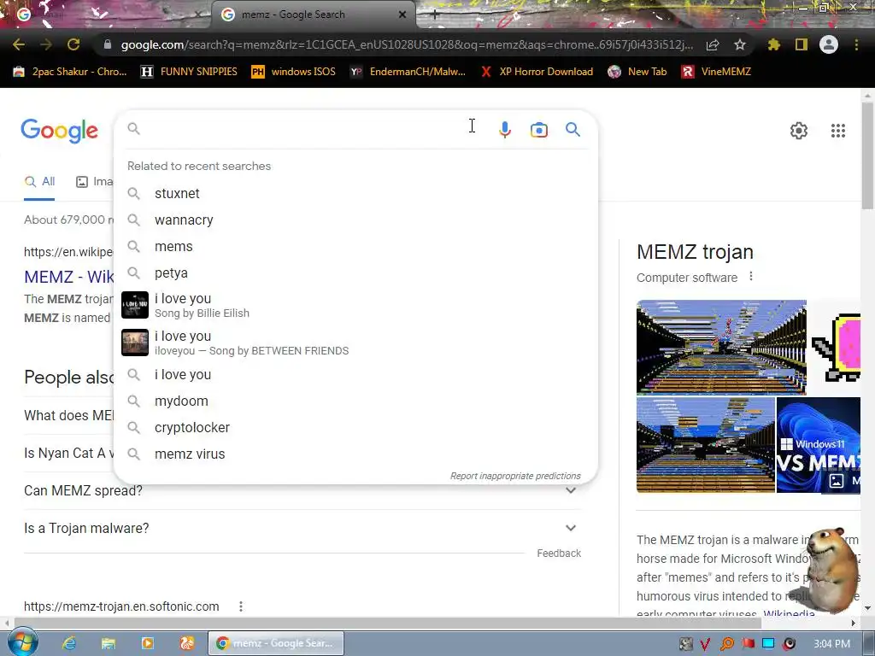This screenshot has width=875, height=656.
Task: Select the Images results tab
Action: [94, 182]
